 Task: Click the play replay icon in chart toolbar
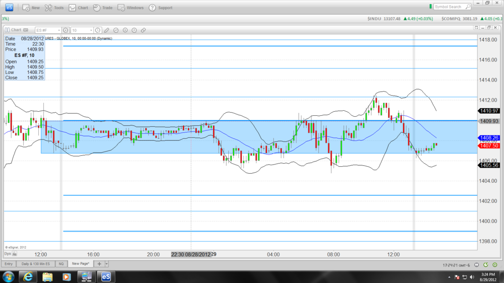[x=125, y=30]
